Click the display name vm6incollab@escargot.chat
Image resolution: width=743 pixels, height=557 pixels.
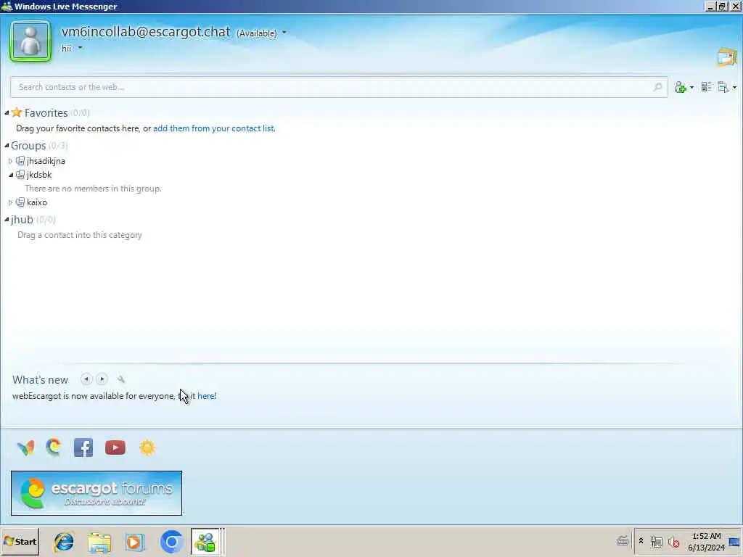[x=146, y=32]
